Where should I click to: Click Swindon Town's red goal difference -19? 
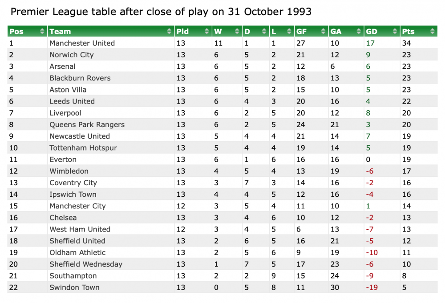pyautogui.click(x=372, y=287)
